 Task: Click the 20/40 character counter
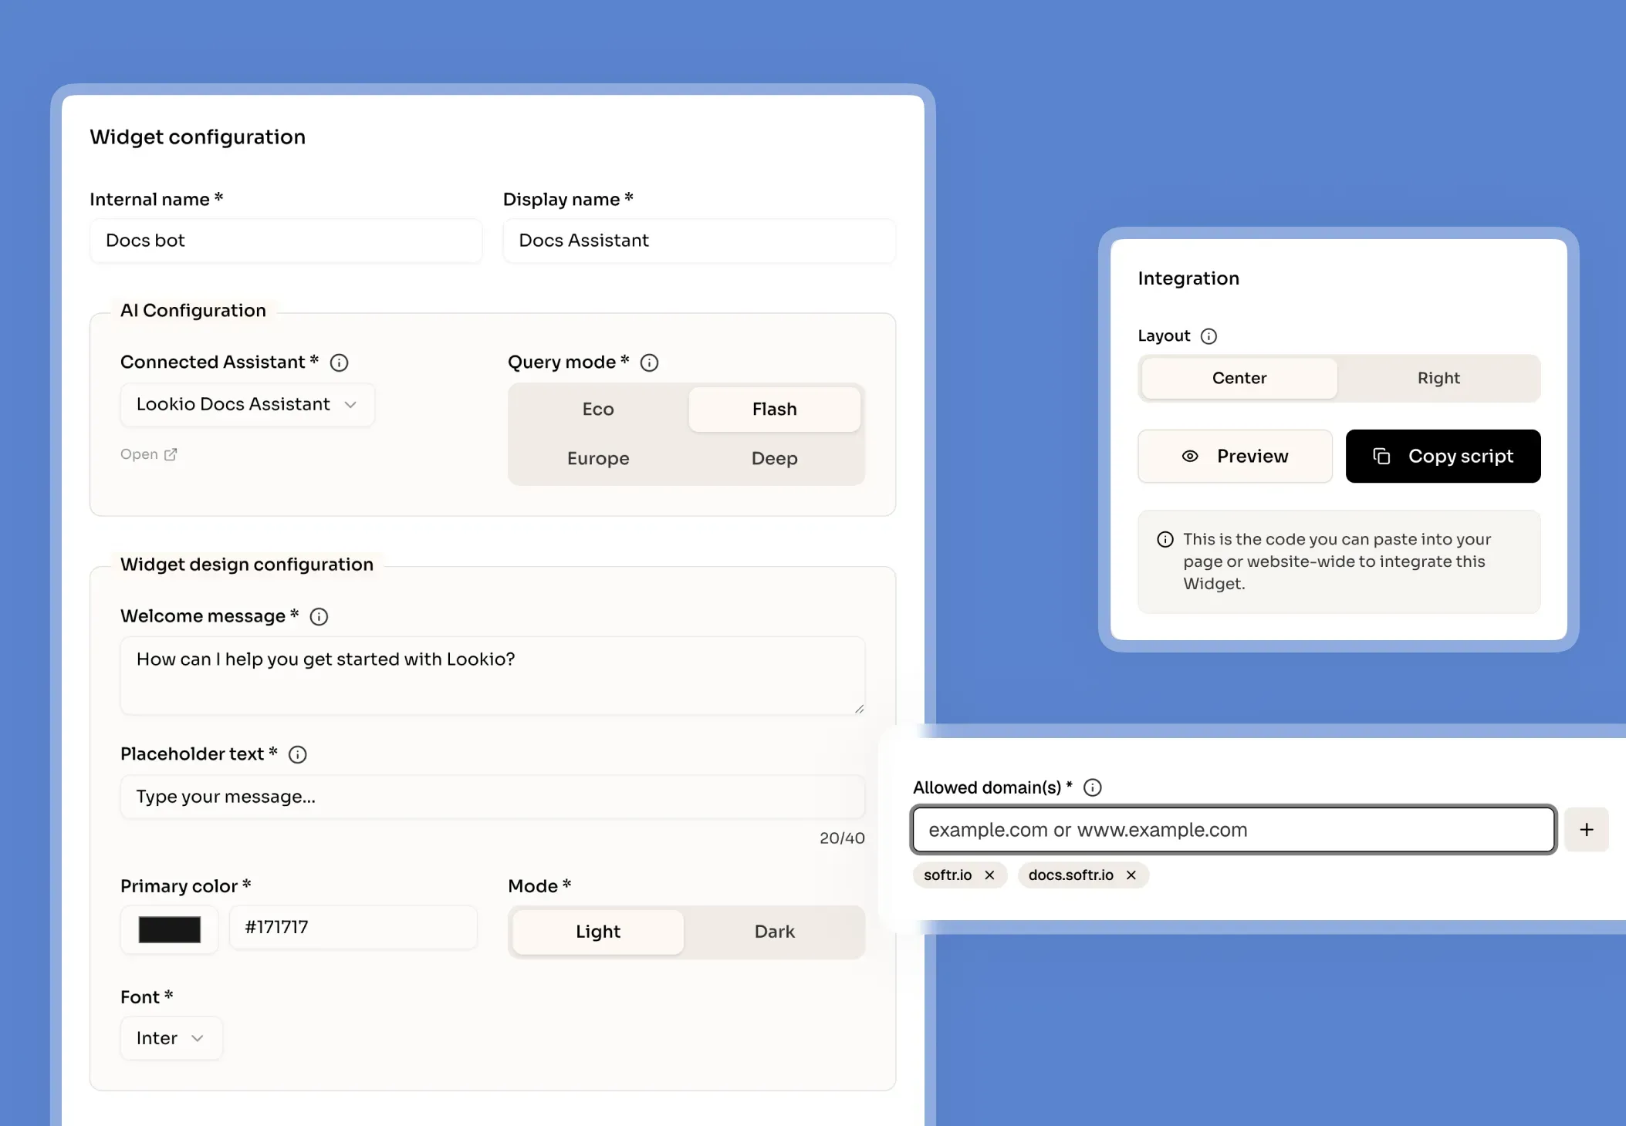click(x=842, y=838)
